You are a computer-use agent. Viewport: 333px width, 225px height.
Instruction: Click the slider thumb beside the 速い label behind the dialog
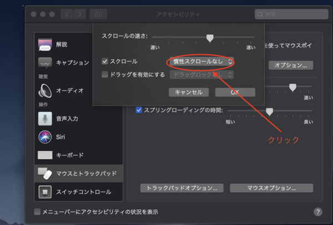click(x=292, y=87)
